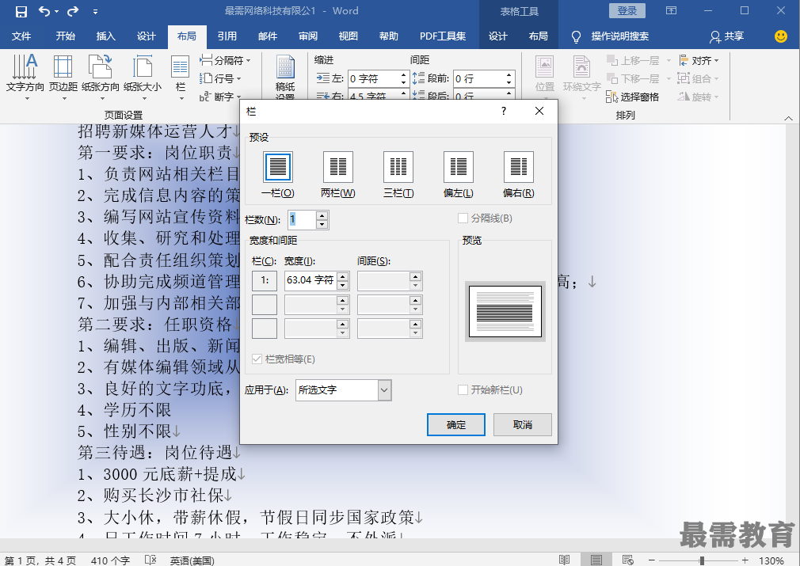Open the 文件 File tab
The image size is (800, 566).
tap(21, 36)
